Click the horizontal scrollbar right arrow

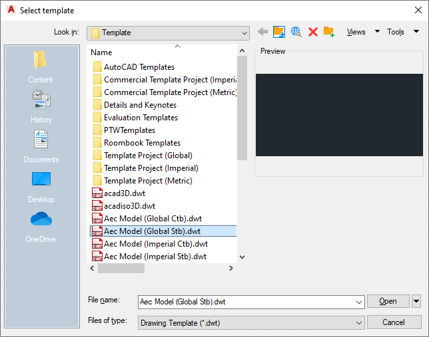click(x=231, y=268)
